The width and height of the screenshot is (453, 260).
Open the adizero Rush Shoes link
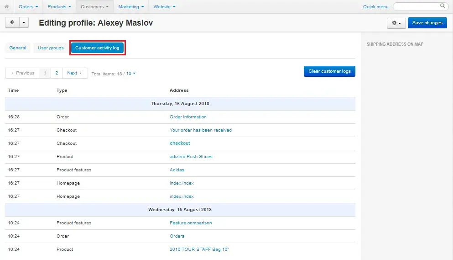click(191, 157)
